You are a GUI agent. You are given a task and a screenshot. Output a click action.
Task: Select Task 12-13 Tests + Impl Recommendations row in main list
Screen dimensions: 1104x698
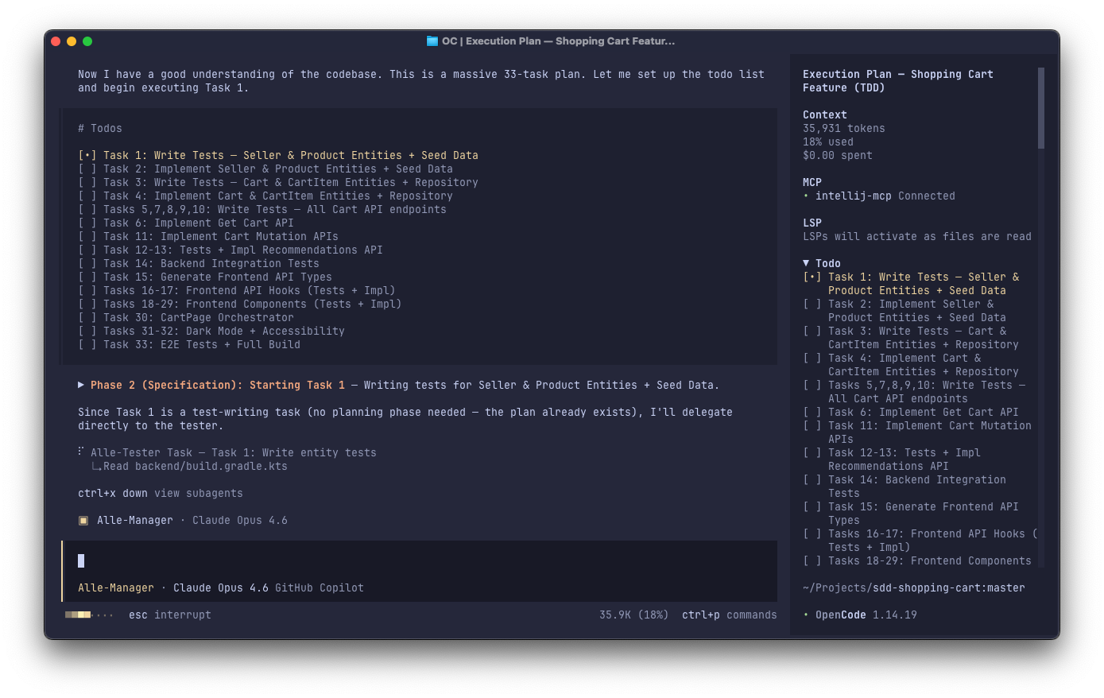pyautogui.click(x=230, y=250)
